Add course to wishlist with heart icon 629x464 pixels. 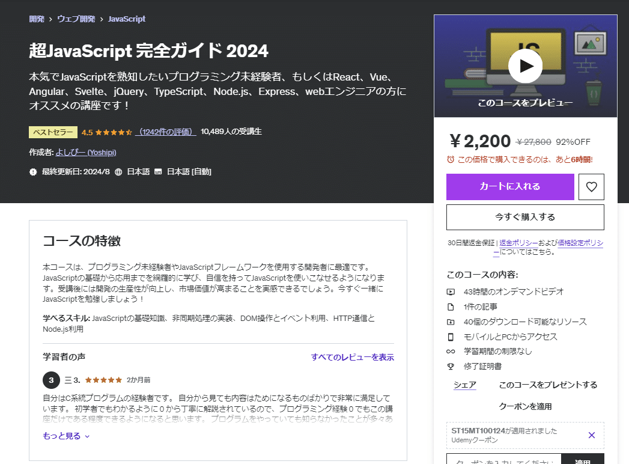pos(591,187)
